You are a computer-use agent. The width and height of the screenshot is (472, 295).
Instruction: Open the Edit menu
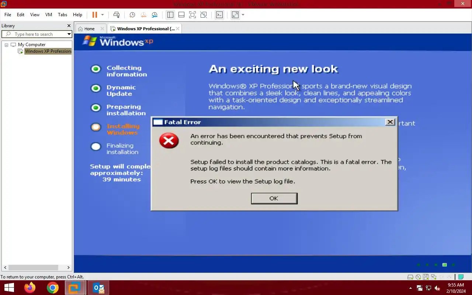21,15
